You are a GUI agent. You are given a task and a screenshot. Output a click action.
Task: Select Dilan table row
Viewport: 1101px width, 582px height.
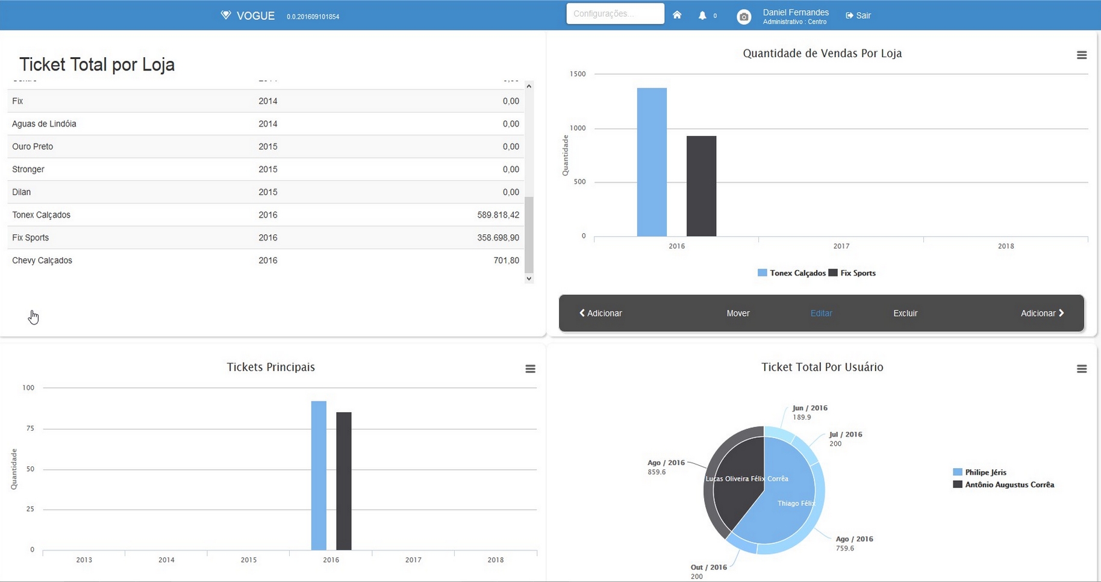click(x=266, y=192)
